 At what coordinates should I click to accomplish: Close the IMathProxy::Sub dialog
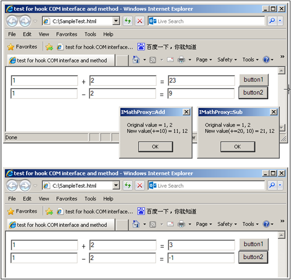tap(273, 112)
